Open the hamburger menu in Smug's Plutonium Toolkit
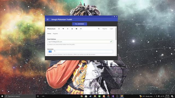 tap(48, 19)
